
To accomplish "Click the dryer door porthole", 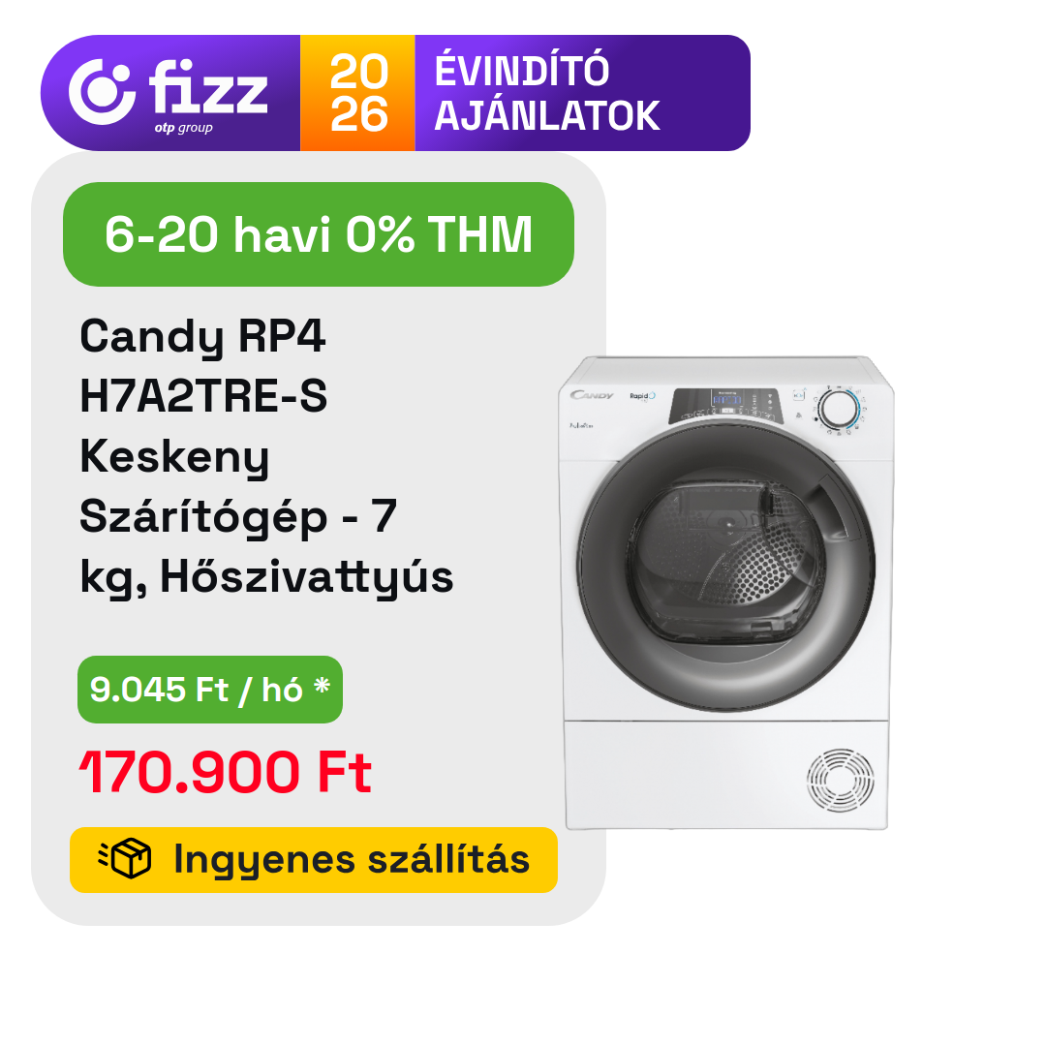I will pyautogui.click(x=725, y=568).
